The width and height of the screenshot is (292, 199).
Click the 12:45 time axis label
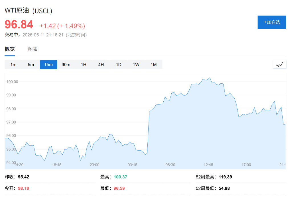[208, 165]
